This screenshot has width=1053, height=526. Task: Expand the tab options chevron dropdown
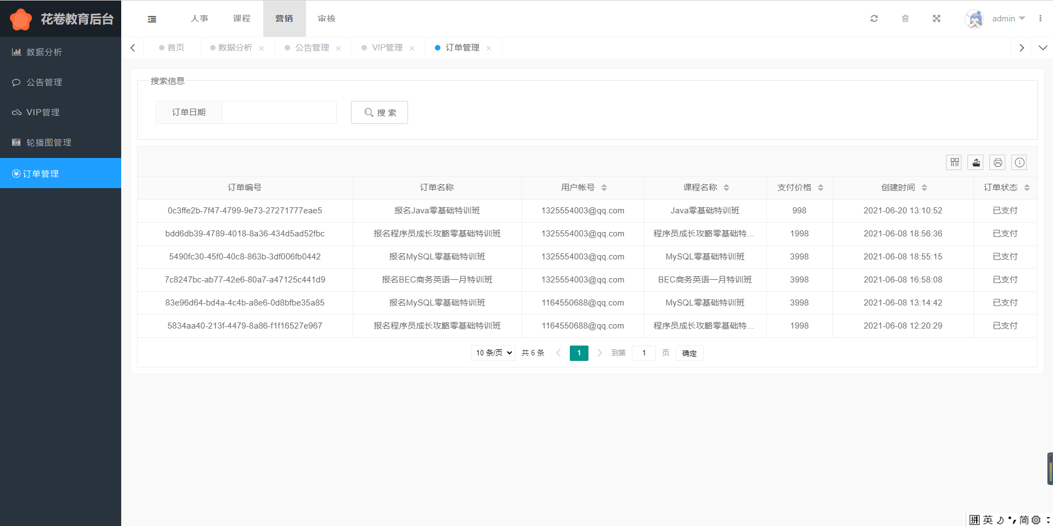1043,48
